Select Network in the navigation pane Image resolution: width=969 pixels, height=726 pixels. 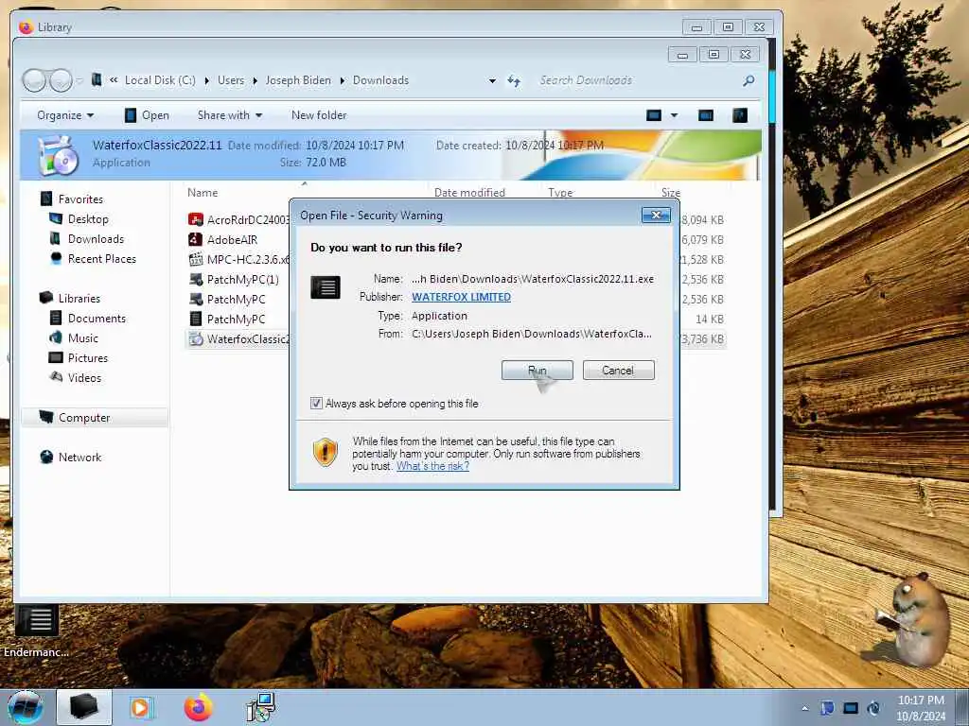click(79, 458)
